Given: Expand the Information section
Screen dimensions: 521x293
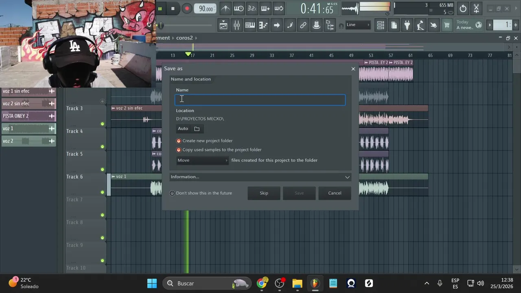Looking at the screenshot, I should pos(260,177).
